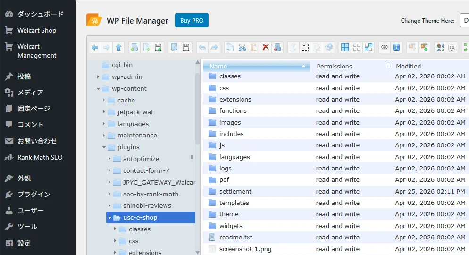Image resolution: width=469 pixels, height=255 pixels.
Task: Expand the maintenance folder arrow
Action: pyautogui.click(x=104, y=135)
